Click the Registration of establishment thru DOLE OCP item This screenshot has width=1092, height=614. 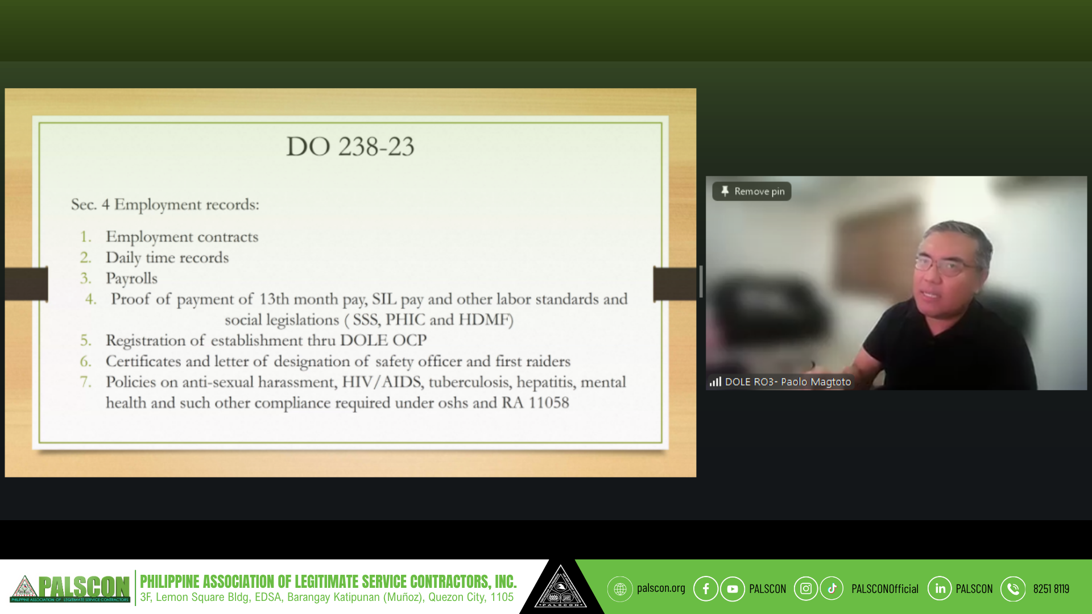coord(266,341)
